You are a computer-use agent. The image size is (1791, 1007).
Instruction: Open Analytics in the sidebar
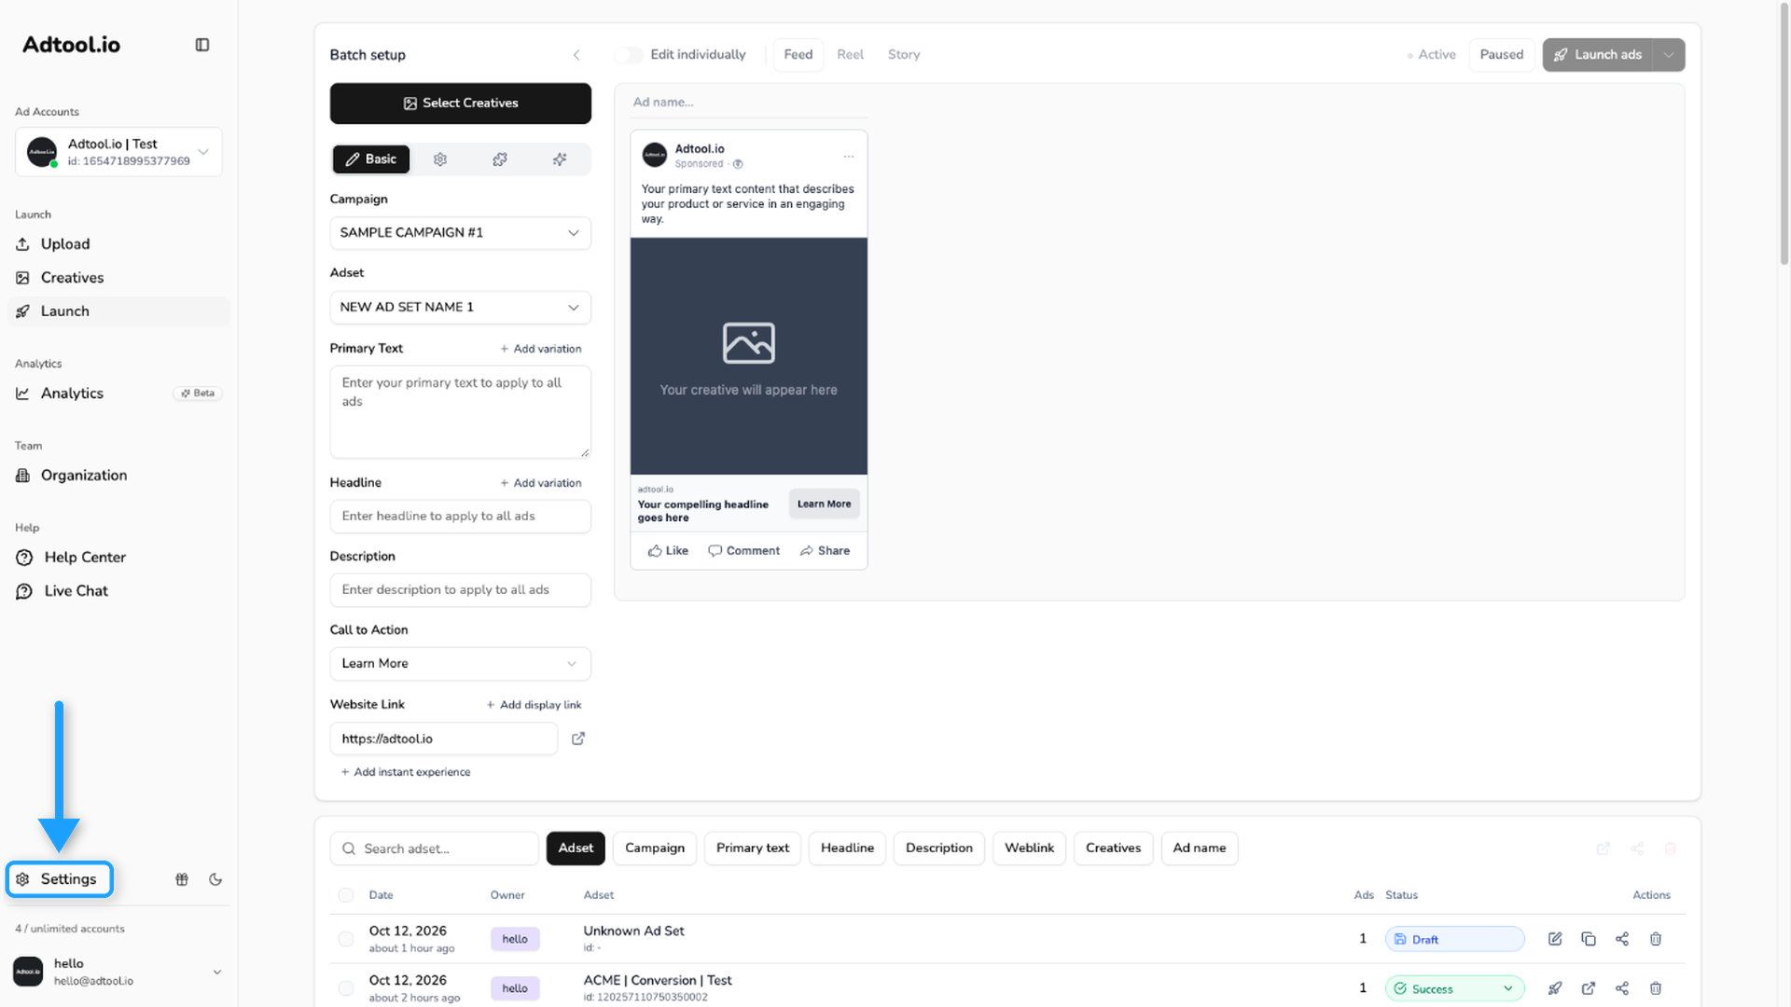(x=118, y=393)
